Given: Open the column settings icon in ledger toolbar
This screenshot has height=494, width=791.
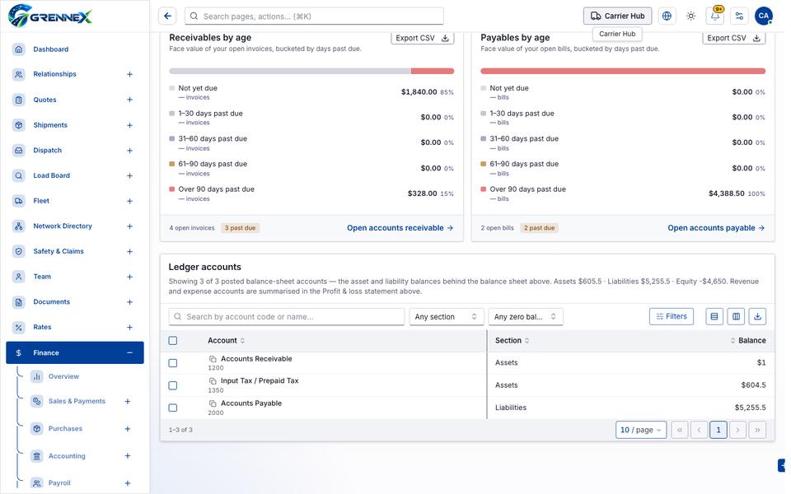Looking at the screenshot, I should [x=736, y=316].
